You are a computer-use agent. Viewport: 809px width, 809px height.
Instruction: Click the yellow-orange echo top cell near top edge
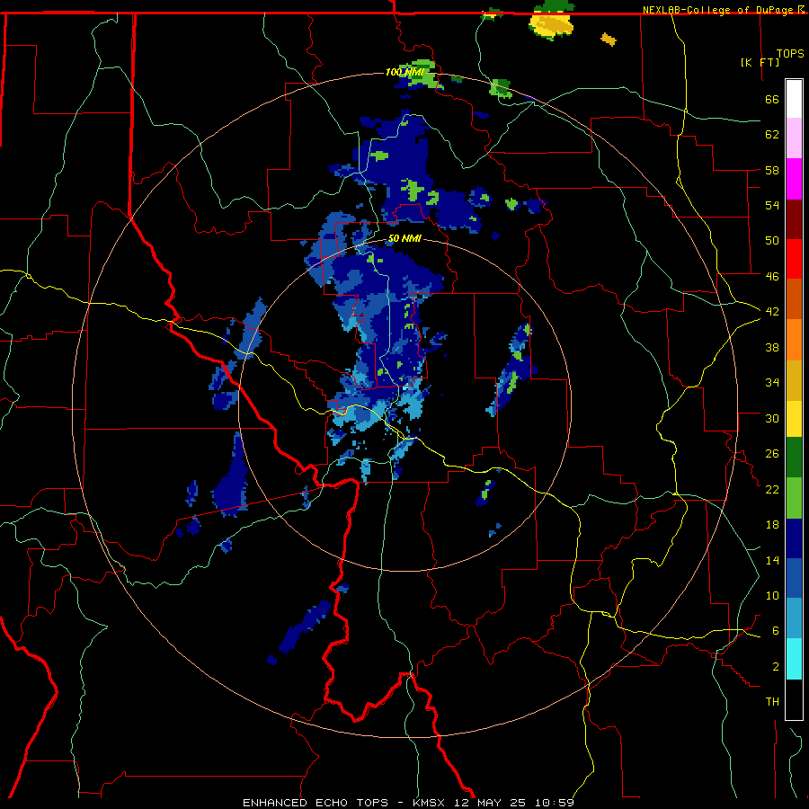point(552,25)
